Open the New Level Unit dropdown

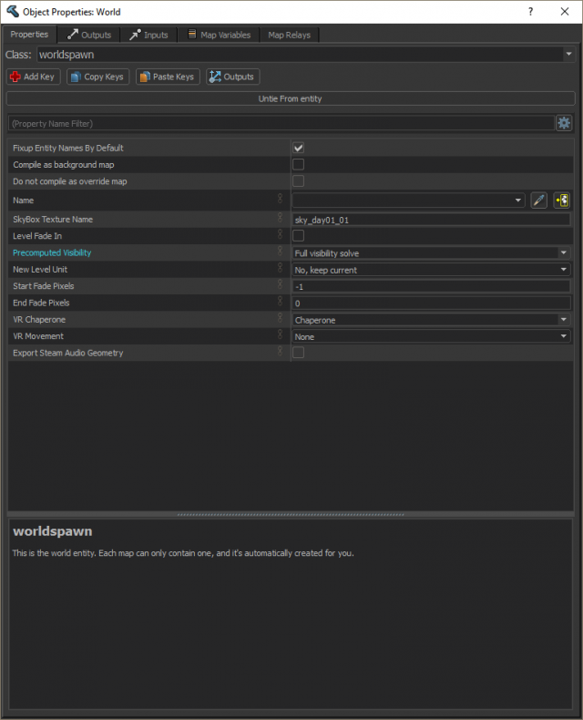click(x=563, y=270)
